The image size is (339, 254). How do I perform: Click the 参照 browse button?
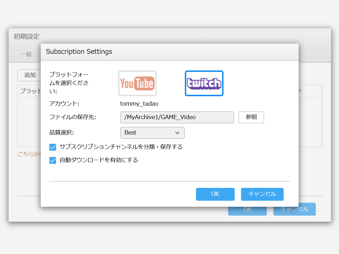pos(251,117)
